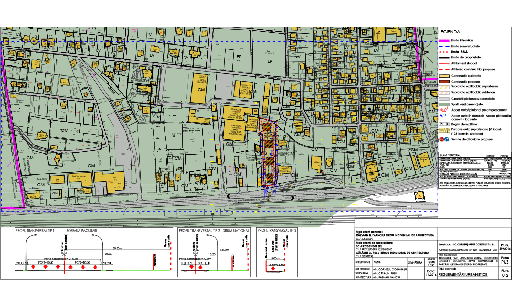Click the red dotted Limita P.U.Z. symbol
Viewport: 512px width, 307px height.
point(443,52)
